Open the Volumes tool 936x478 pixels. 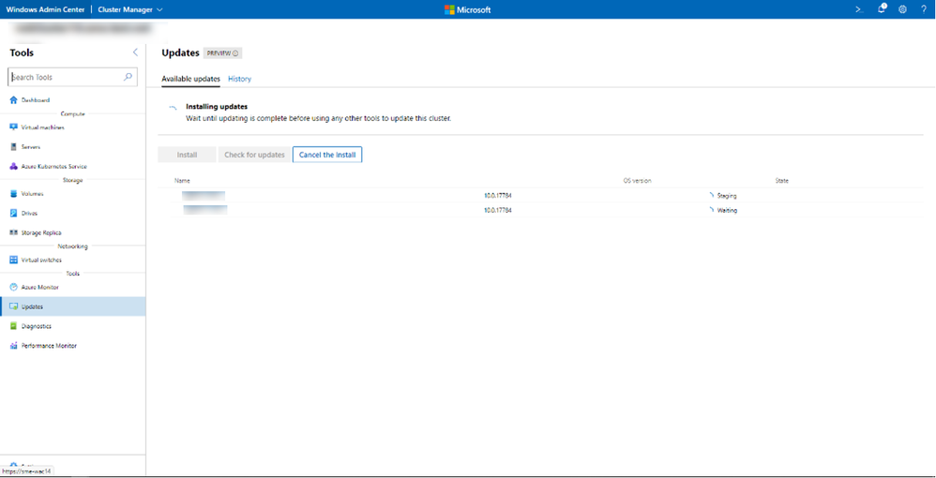(x=32, y=194)
